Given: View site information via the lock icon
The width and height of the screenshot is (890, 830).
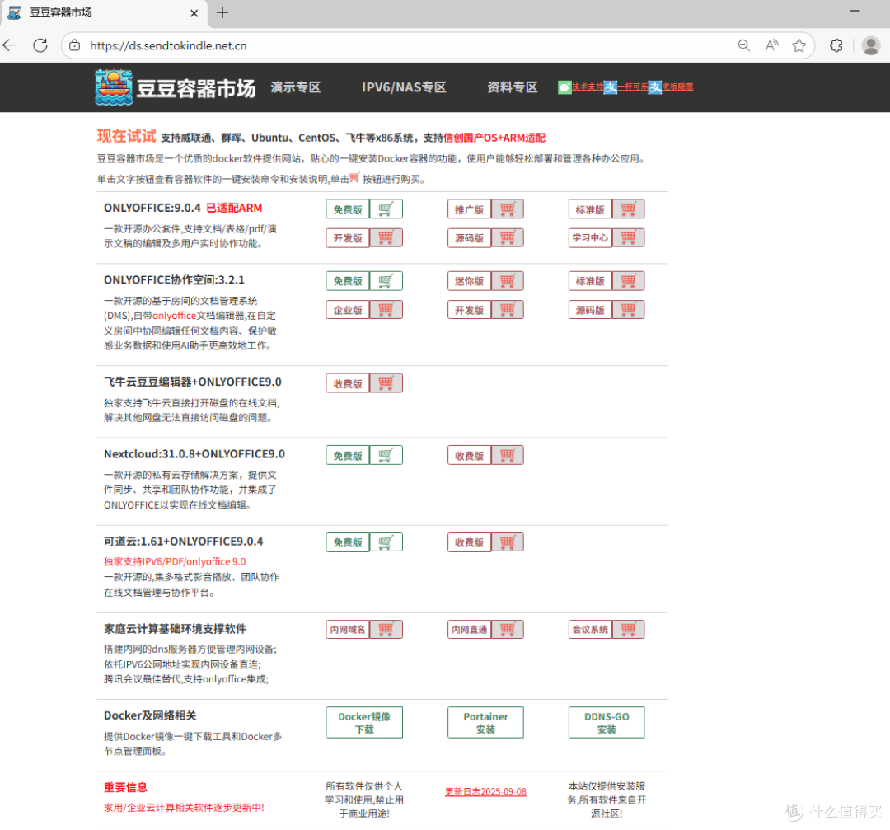Looking at the screenshot, I should (x=75, y=45).
